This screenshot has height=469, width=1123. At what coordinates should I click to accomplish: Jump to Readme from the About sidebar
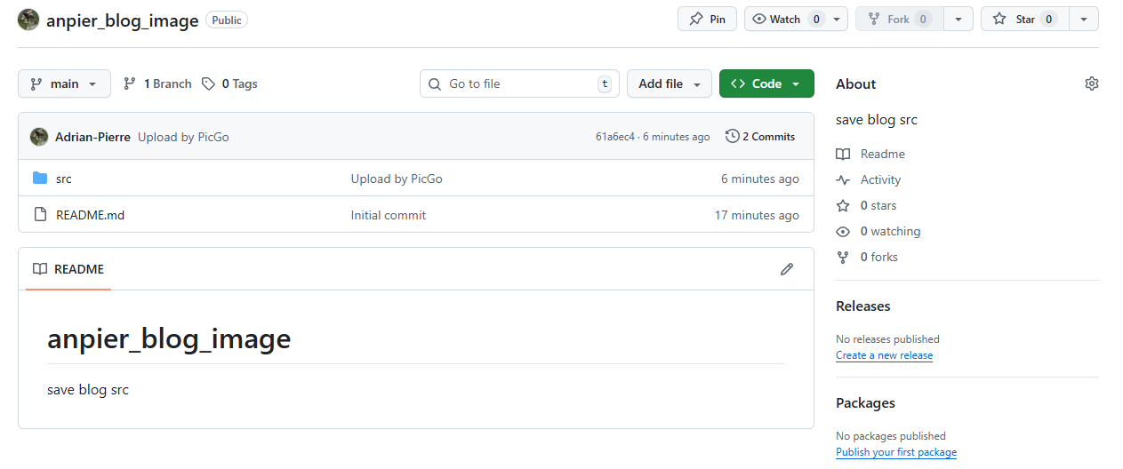point(870,154)
